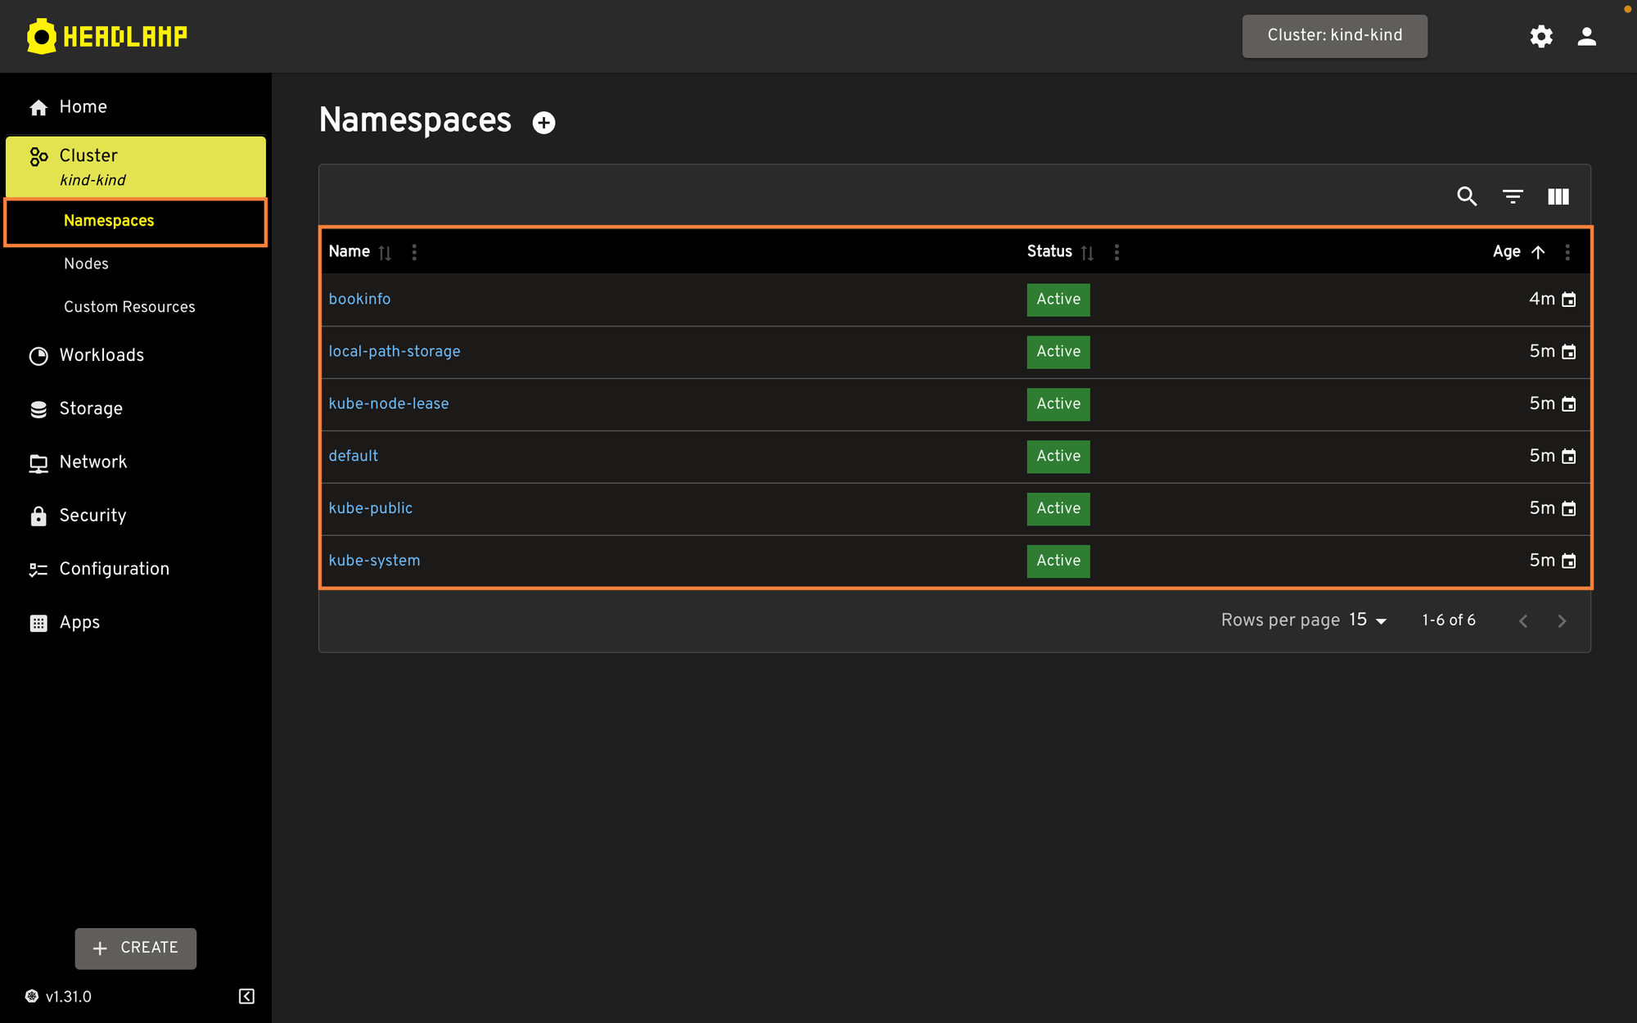The width and height of the screenshot is (1637, 1023).
Task: Click calendar icon in default row
Action: [1568, 457]
